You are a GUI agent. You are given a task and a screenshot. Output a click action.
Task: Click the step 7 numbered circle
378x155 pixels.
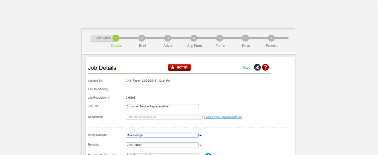[x=271, y=38]
